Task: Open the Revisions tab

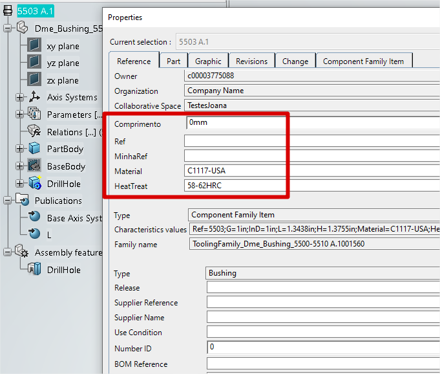Action: pos(251,61)
